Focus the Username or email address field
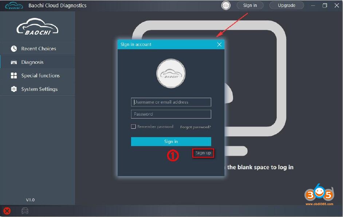The image size is (343, 217). coord(171,102)
